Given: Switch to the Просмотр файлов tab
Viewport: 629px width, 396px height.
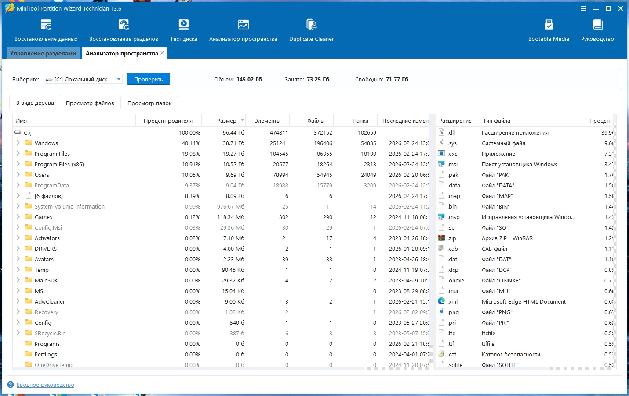Looking at the screenshot, I should pos(90,103).
